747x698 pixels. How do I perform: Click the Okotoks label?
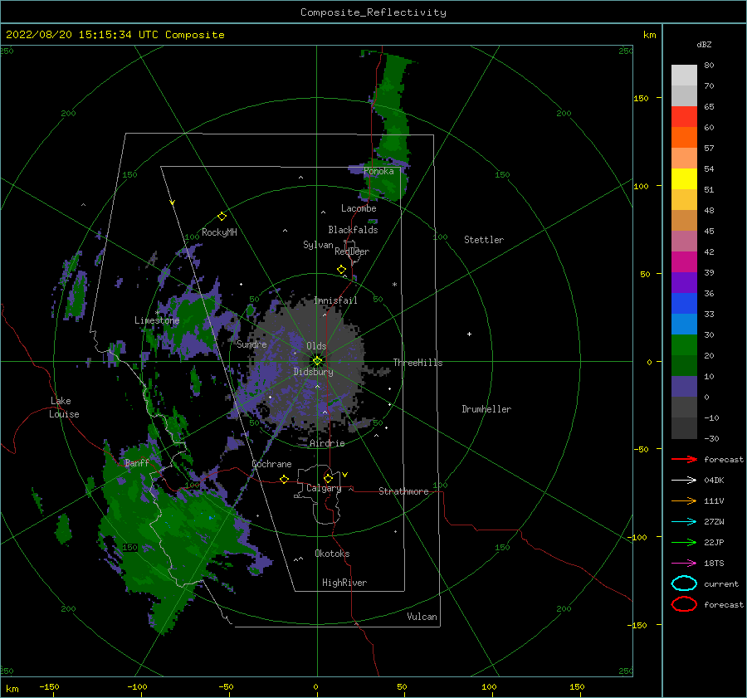(x=332, y=554)
